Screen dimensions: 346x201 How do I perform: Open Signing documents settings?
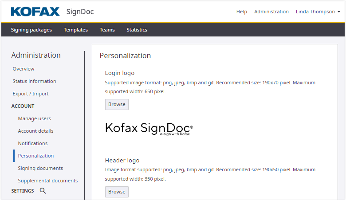tap(40, 168)
